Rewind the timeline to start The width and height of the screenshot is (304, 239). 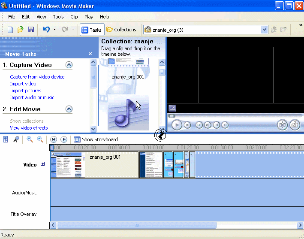coord(54,139)
